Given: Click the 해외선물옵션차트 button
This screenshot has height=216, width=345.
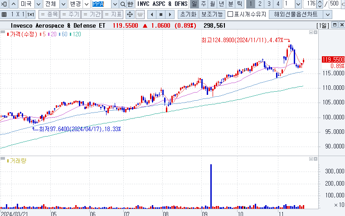Looking at the screenshot, I should 296,15.
